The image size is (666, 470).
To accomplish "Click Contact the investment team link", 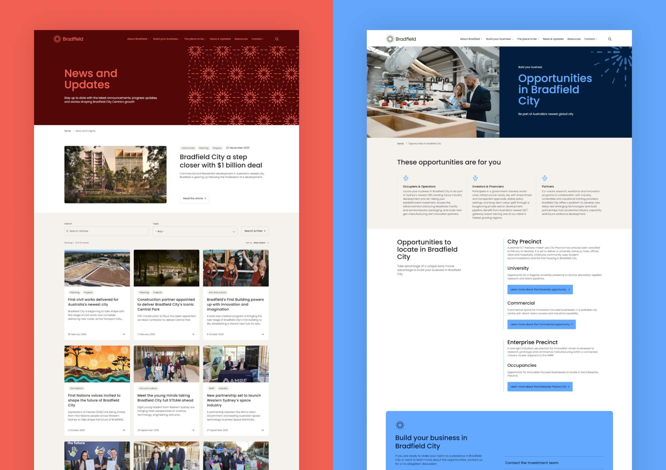I will [532, 463].
